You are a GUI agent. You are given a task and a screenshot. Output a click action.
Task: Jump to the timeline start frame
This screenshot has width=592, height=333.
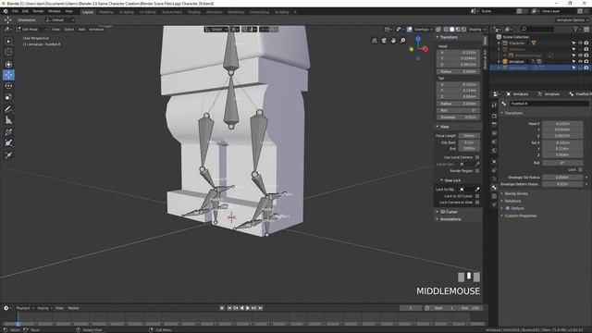(229, 308)
